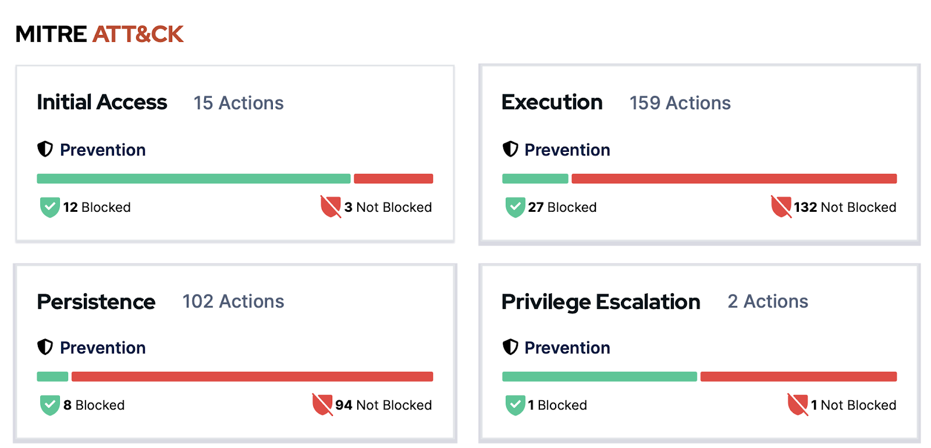The image size is (931, 448).
Task: Click the red not-blocked bar in Persistence
Action: pos(252,376)
